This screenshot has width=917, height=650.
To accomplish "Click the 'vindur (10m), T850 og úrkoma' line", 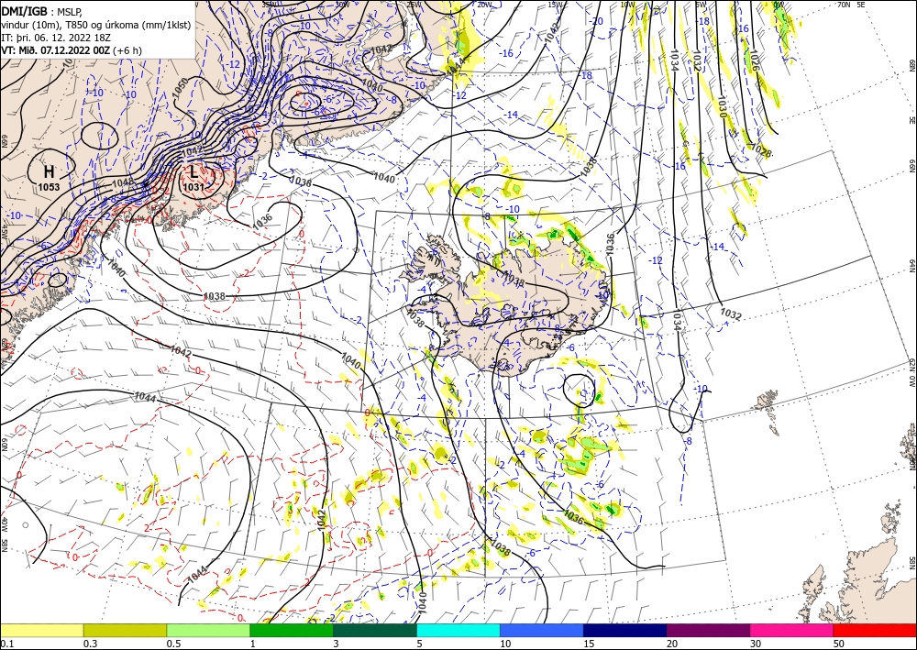I will click(96, 25).
